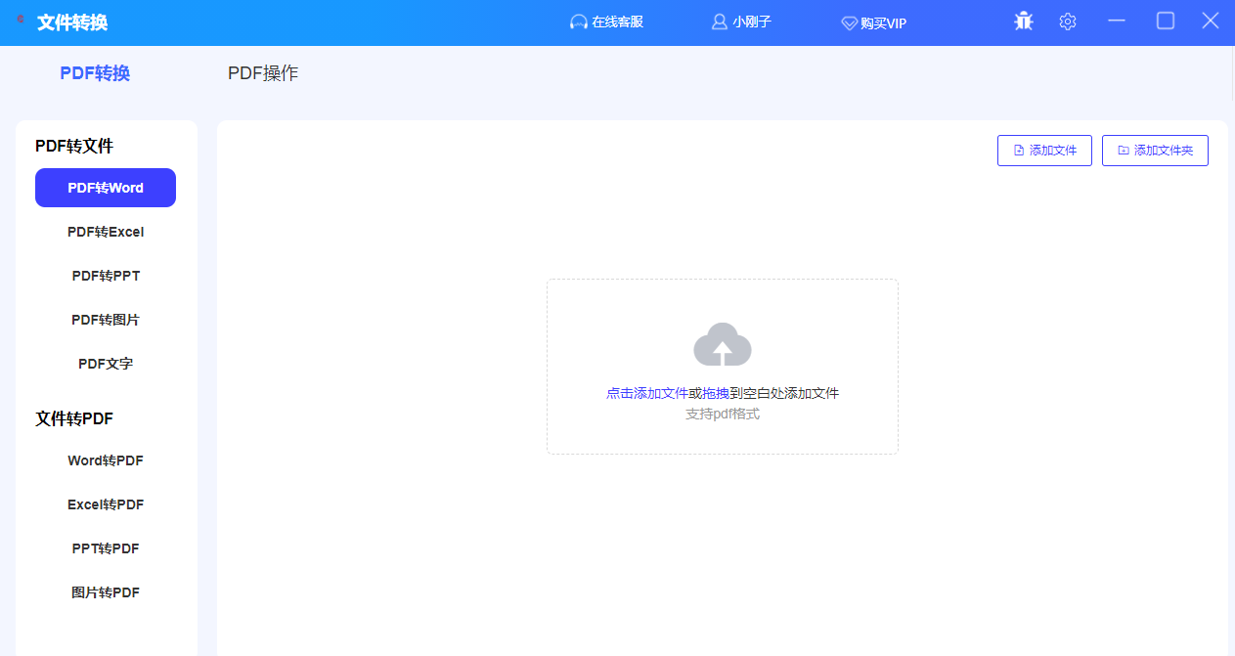Click the diamond VIP icon
This screenshot has width=1235, height=656.
pos(849,23)
